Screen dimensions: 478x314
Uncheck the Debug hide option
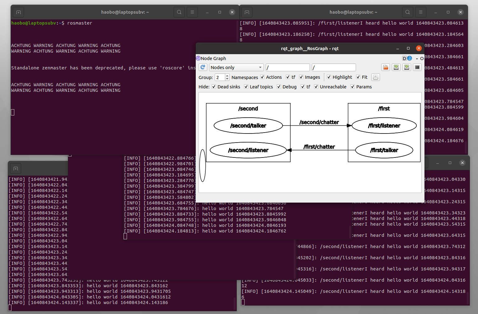(x=279, y=87)
